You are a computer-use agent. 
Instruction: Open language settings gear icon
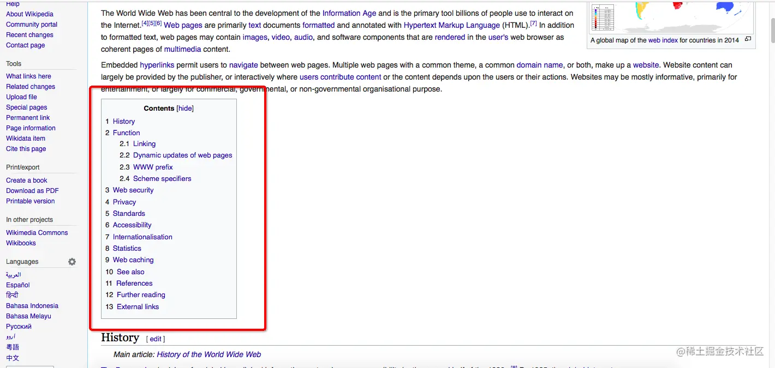coord(72,262)
